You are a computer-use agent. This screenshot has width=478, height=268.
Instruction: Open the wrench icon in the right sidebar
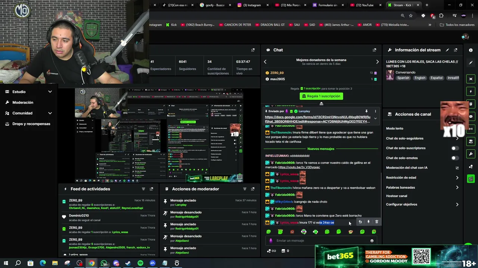(471, 154)
